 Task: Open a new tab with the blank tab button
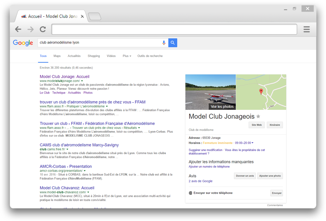[x=95, y=16]
